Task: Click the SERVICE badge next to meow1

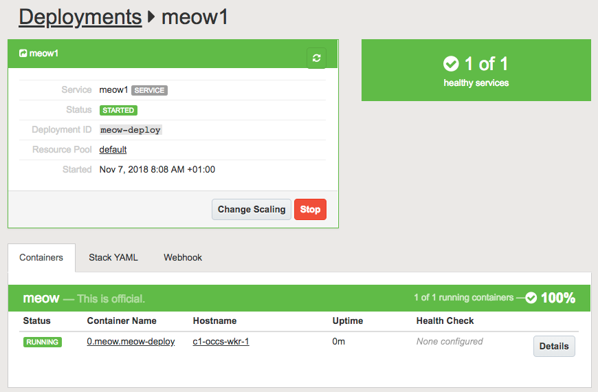Action: pos(149,90)
